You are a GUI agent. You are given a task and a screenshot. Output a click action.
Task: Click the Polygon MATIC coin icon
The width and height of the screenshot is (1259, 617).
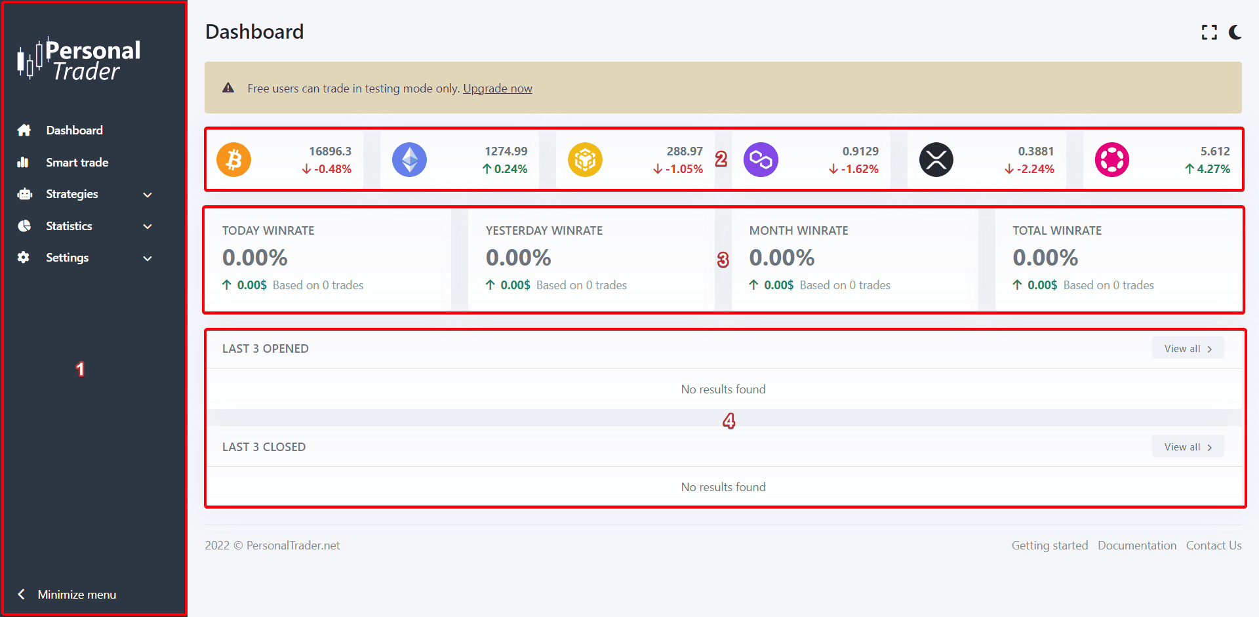(761, 160)
